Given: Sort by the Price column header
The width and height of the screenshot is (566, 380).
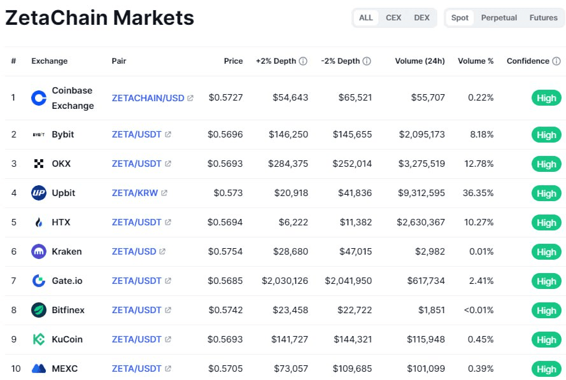Looking at the screenshot, I should click(233, 61).
